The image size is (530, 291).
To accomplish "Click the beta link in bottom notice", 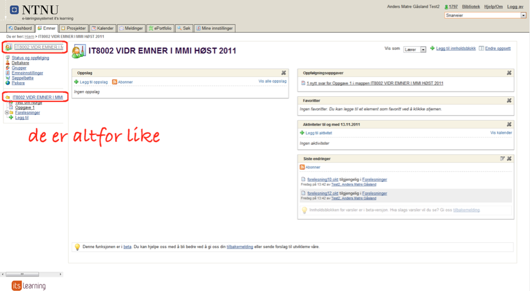I will 127,247.
